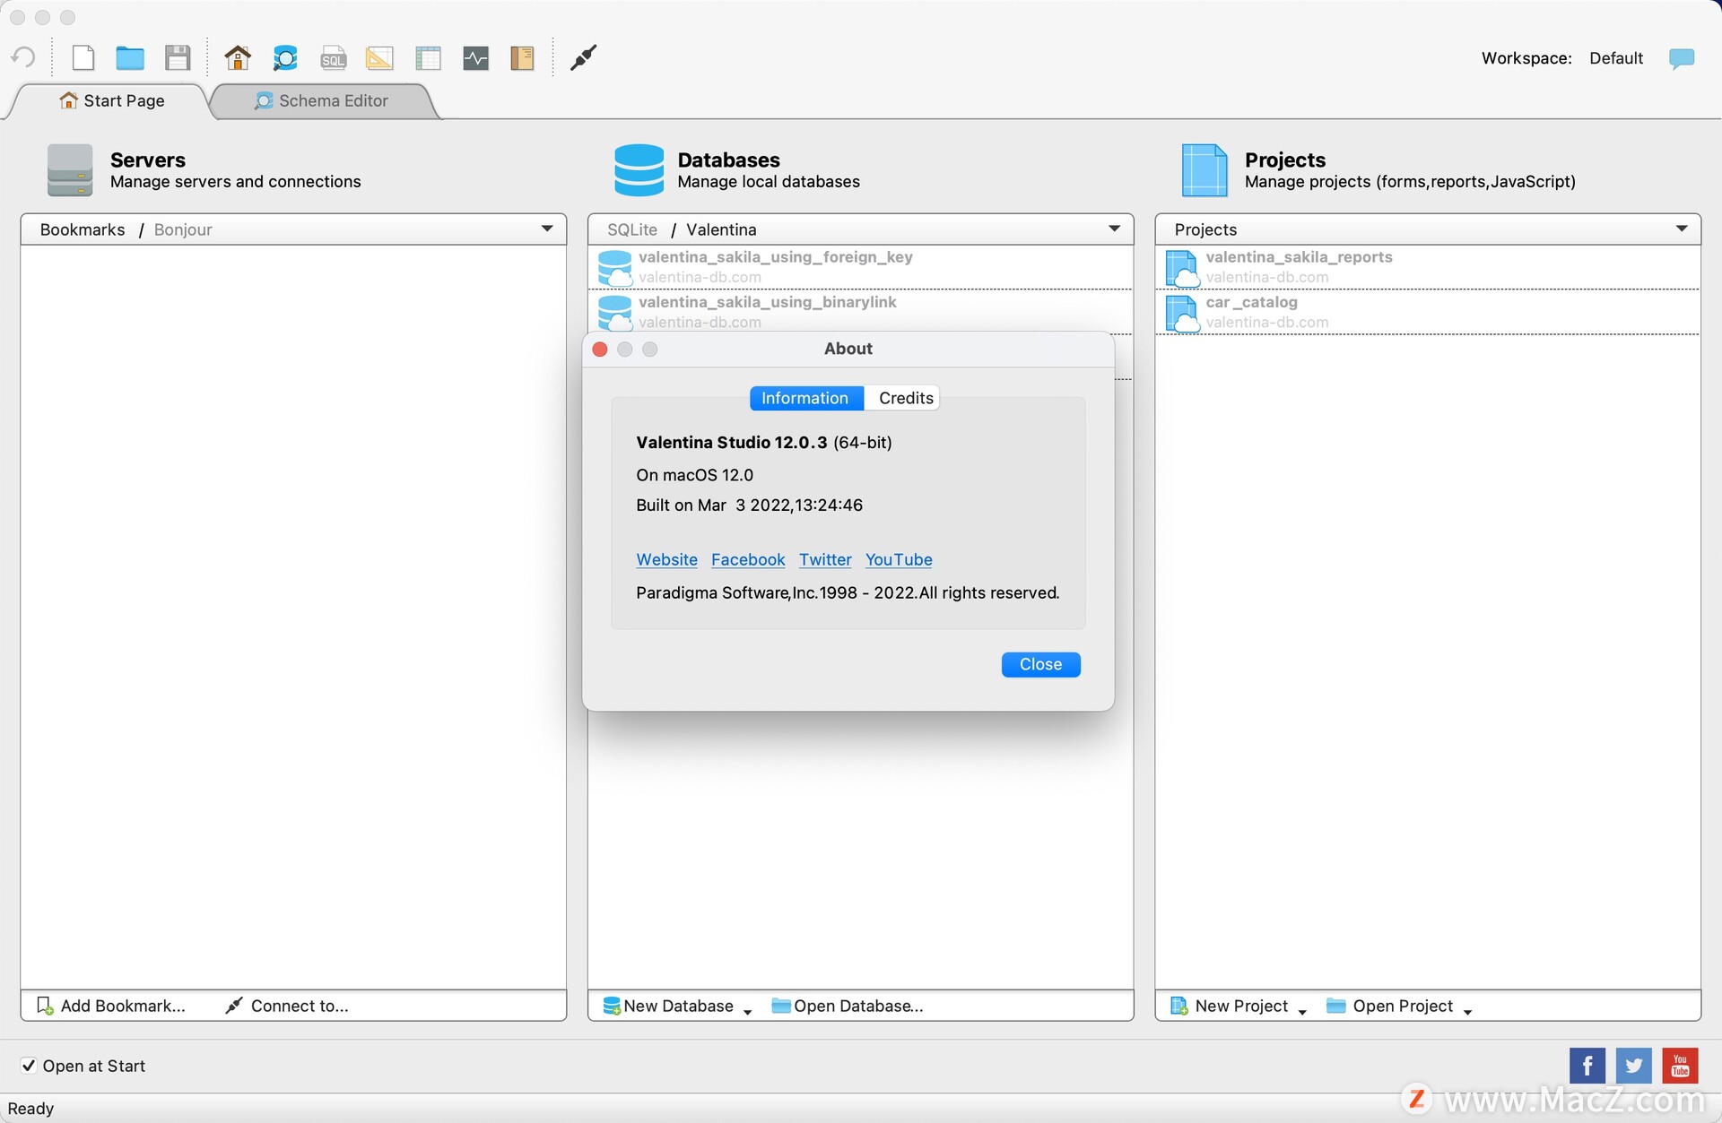Open the Website link
The height and width of the screenshot is (1123, 1722).
point(666,559)
